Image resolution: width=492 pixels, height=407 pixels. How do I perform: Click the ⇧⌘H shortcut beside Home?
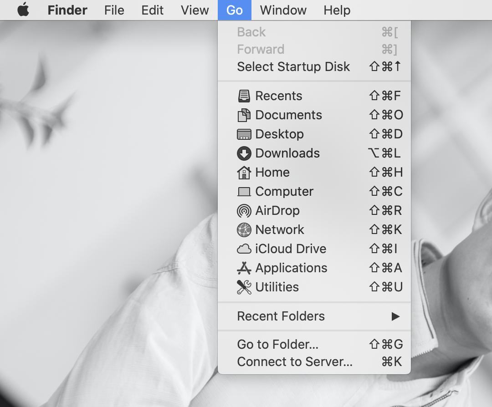tap(386, 173)
